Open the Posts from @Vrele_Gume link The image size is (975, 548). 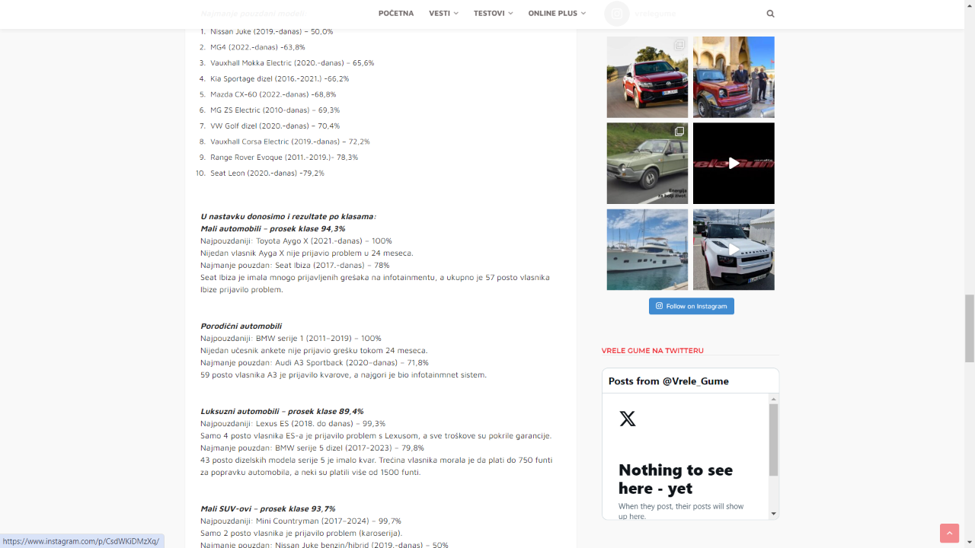tap(668, 381)
